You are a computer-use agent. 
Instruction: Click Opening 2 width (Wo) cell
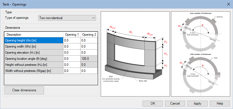coord(89,46)
